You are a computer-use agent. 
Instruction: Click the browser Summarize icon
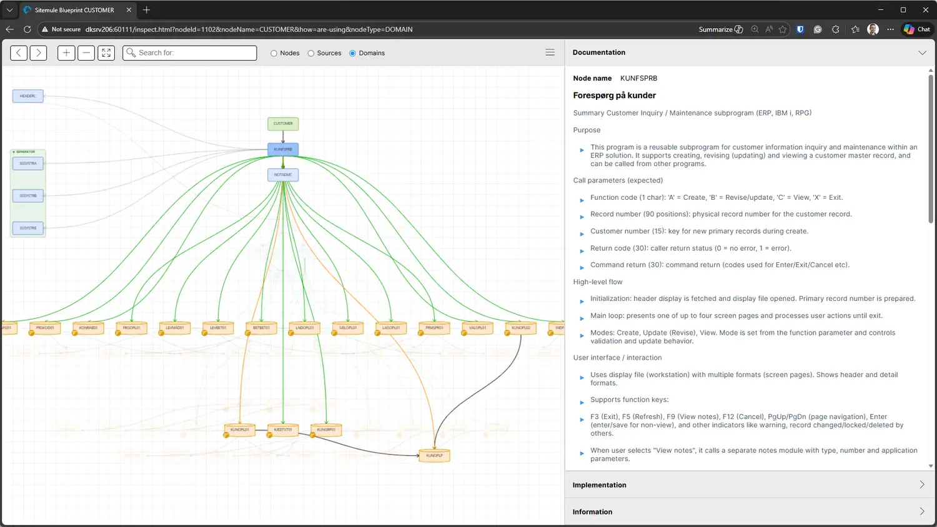point(720,29)
